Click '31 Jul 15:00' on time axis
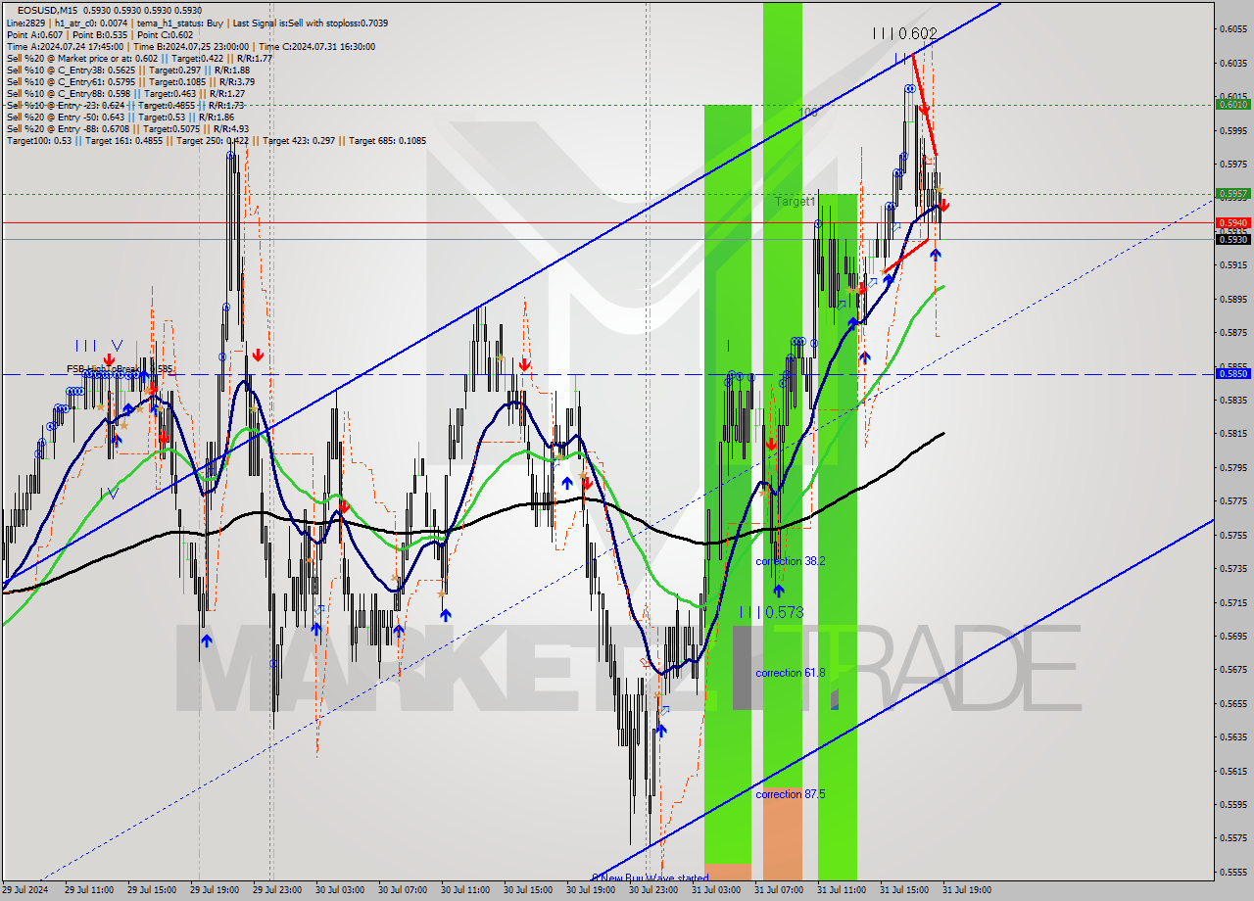The image size is (1254, 901). (904, 890)
